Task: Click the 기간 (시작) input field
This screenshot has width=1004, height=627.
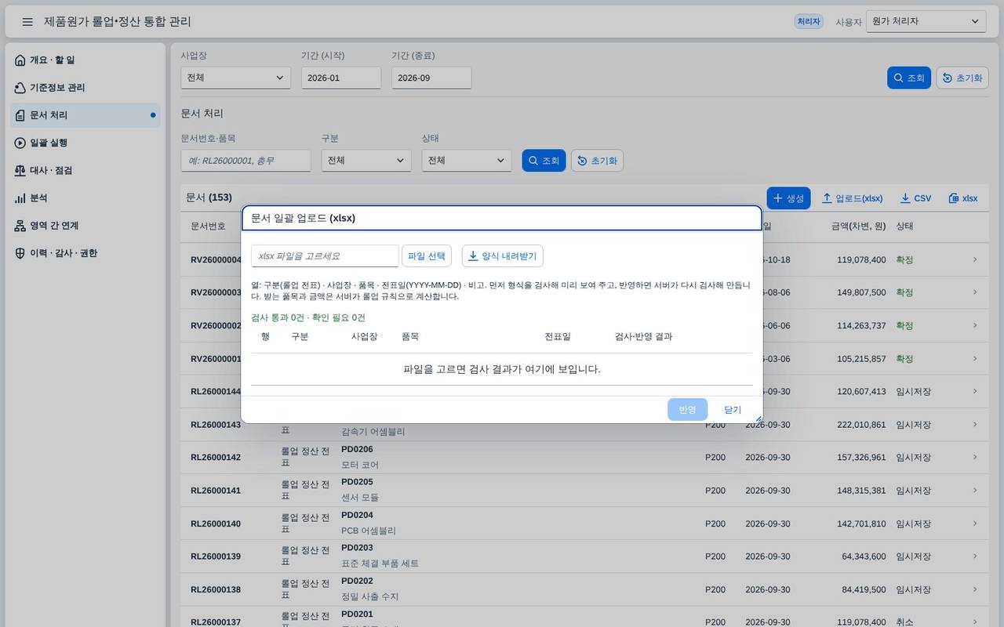Action: click(341, 78)
